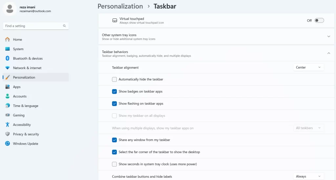This screenshot has height=180, width=336.
Task: Uncheck Show badges on taskbar apps
Action: pyautogui.click(x=115, y=91)
